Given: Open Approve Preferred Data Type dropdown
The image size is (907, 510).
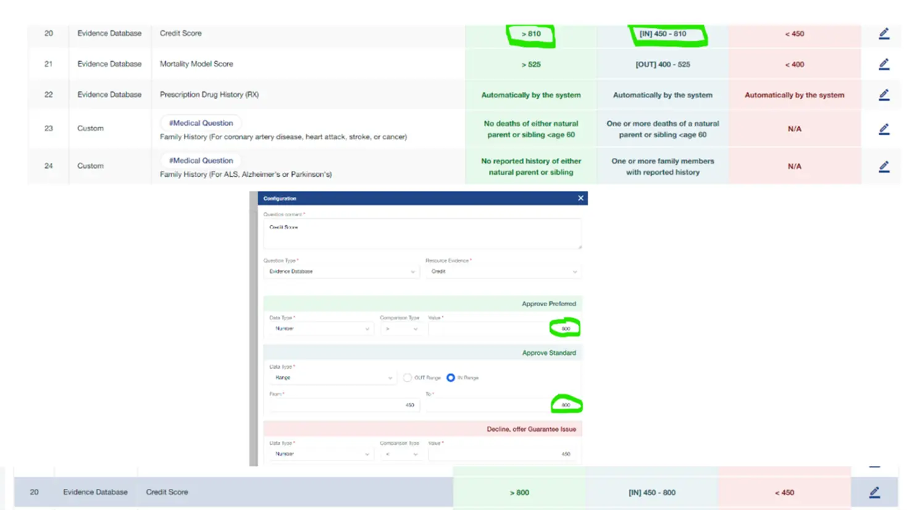Looking at the screenshot, I should pos(320,329).
